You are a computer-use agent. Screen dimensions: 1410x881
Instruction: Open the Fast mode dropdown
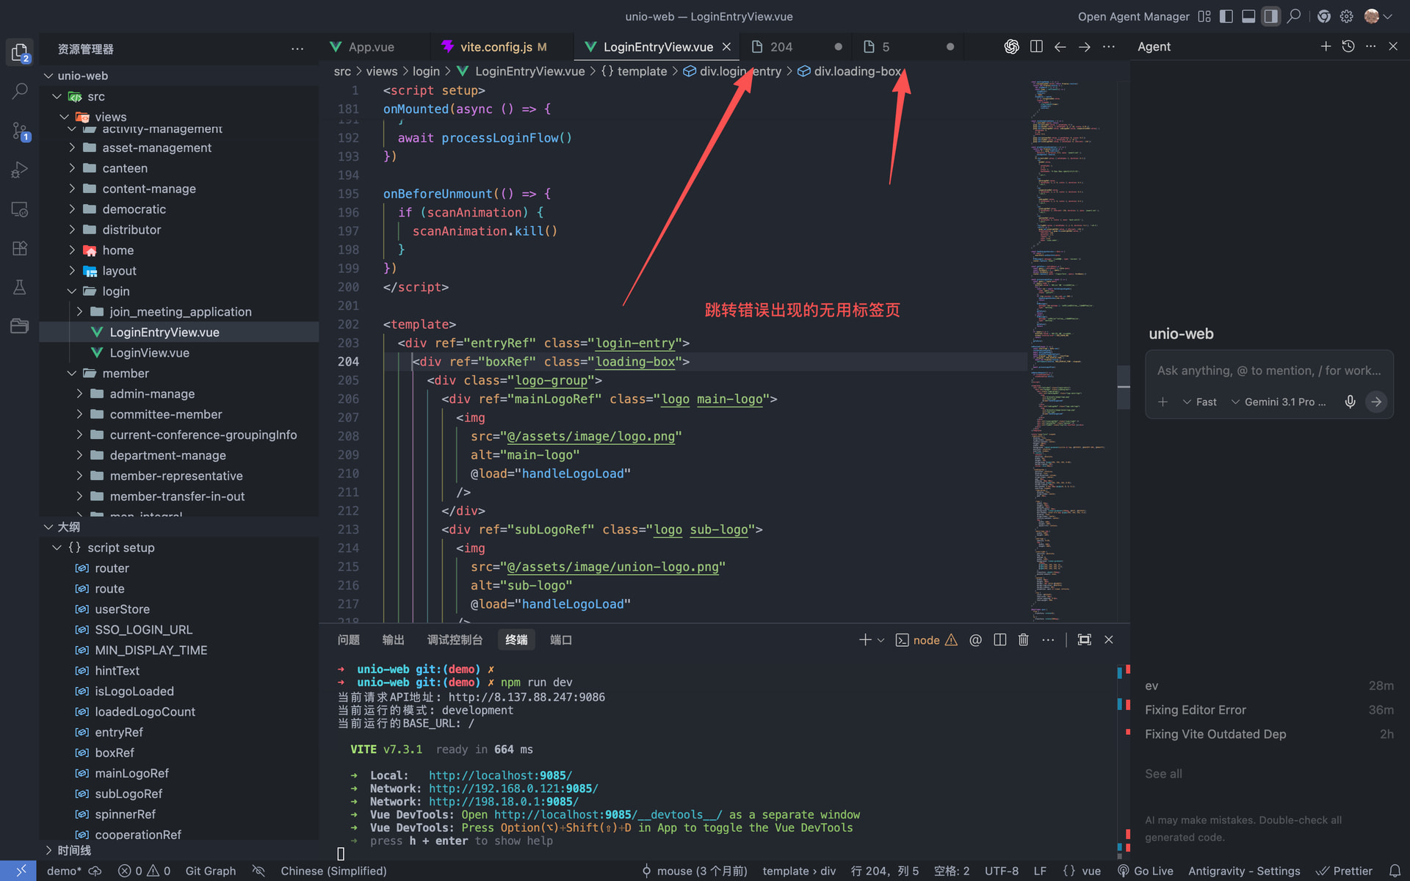(x=1199, y=402)
